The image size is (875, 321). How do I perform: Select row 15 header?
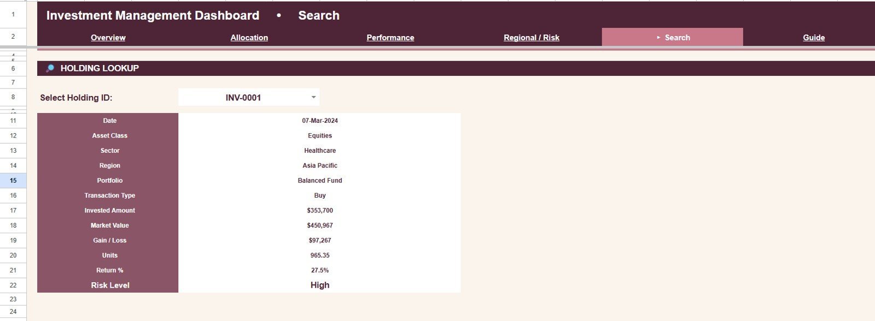pos(13,181)
